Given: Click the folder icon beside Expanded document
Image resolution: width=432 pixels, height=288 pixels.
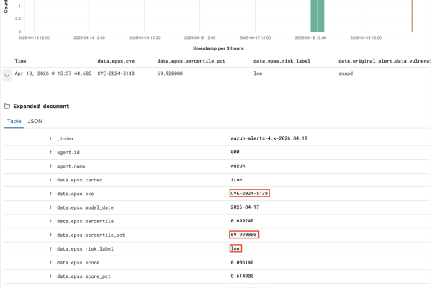Looking at the screenshot, I should point(7,106).
